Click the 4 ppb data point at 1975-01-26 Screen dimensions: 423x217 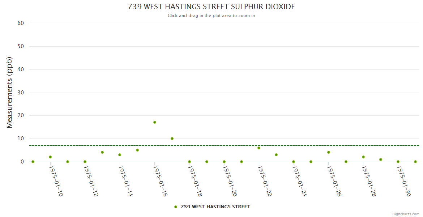329,152
